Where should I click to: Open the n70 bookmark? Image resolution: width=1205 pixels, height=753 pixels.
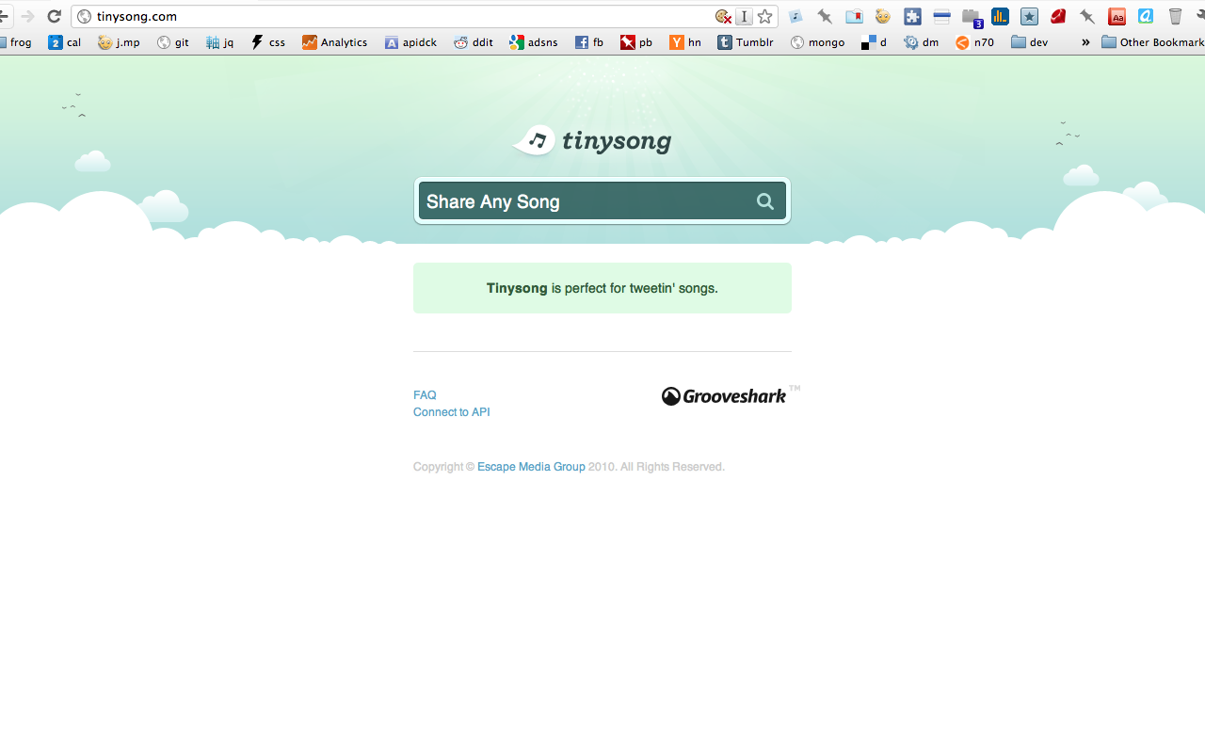[x=974, y=42]
